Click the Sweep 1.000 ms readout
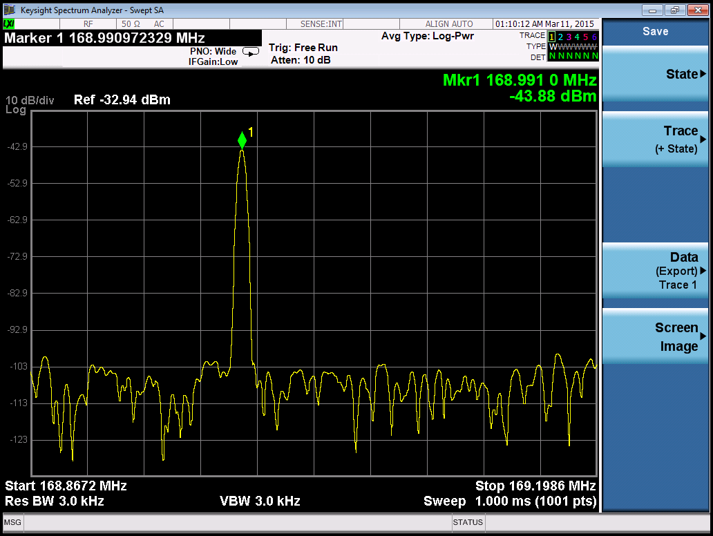 [x=510, y=501]
